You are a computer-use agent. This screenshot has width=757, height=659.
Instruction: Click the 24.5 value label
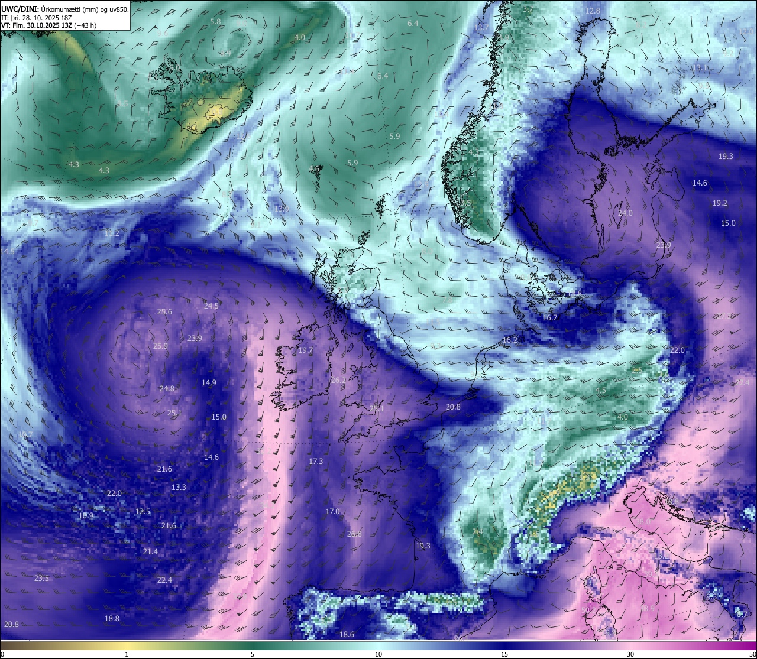click(x=211, y=306)
